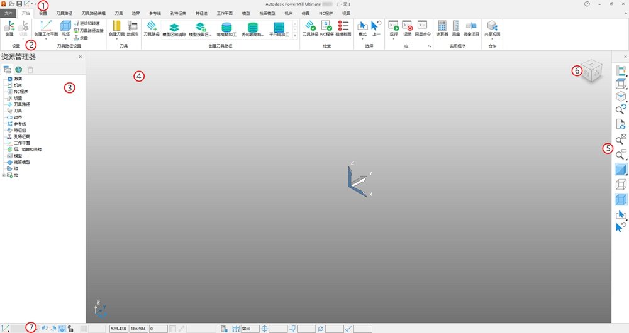Click the X coordinate field showing 528.438
The image size is (629, 333).
118,329
